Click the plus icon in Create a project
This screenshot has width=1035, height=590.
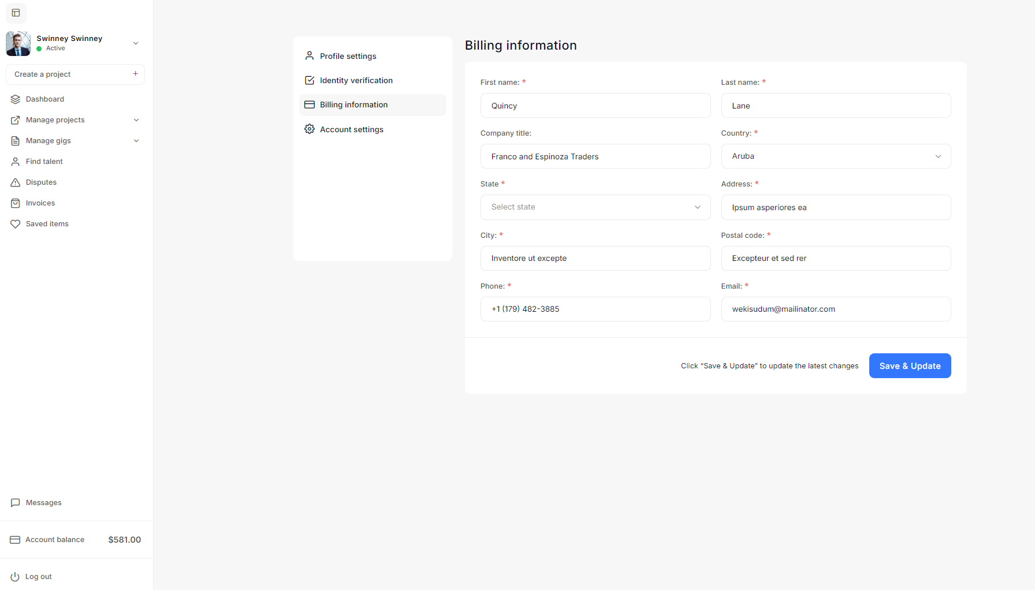(135, 74)
